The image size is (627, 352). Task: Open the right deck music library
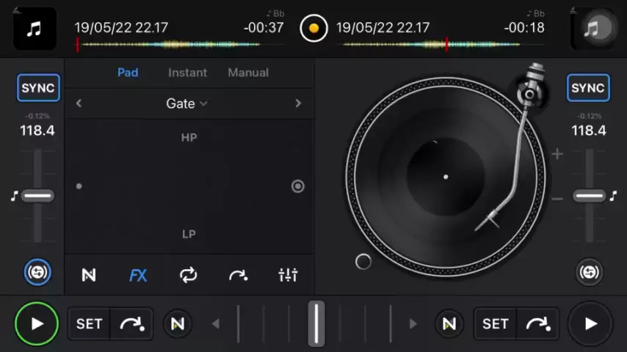[x=592, y=29]
